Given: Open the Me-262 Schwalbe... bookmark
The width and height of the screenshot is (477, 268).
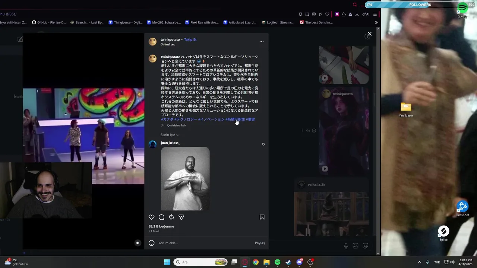Looking at the screenshot, I should pos(164,22).
